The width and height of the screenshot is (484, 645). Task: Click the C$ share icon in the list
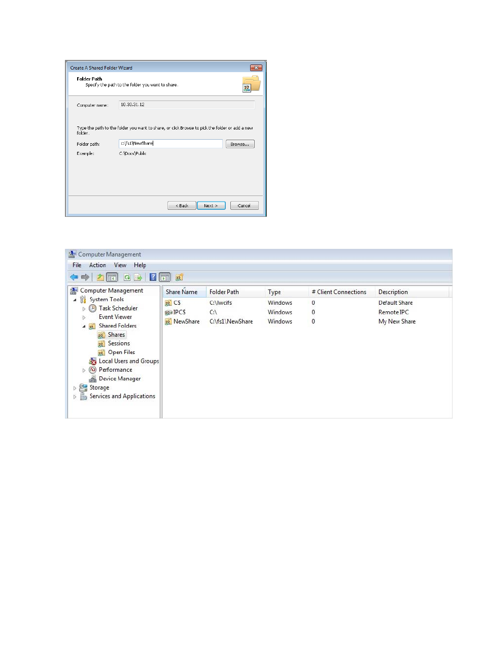tap(168, 303)
